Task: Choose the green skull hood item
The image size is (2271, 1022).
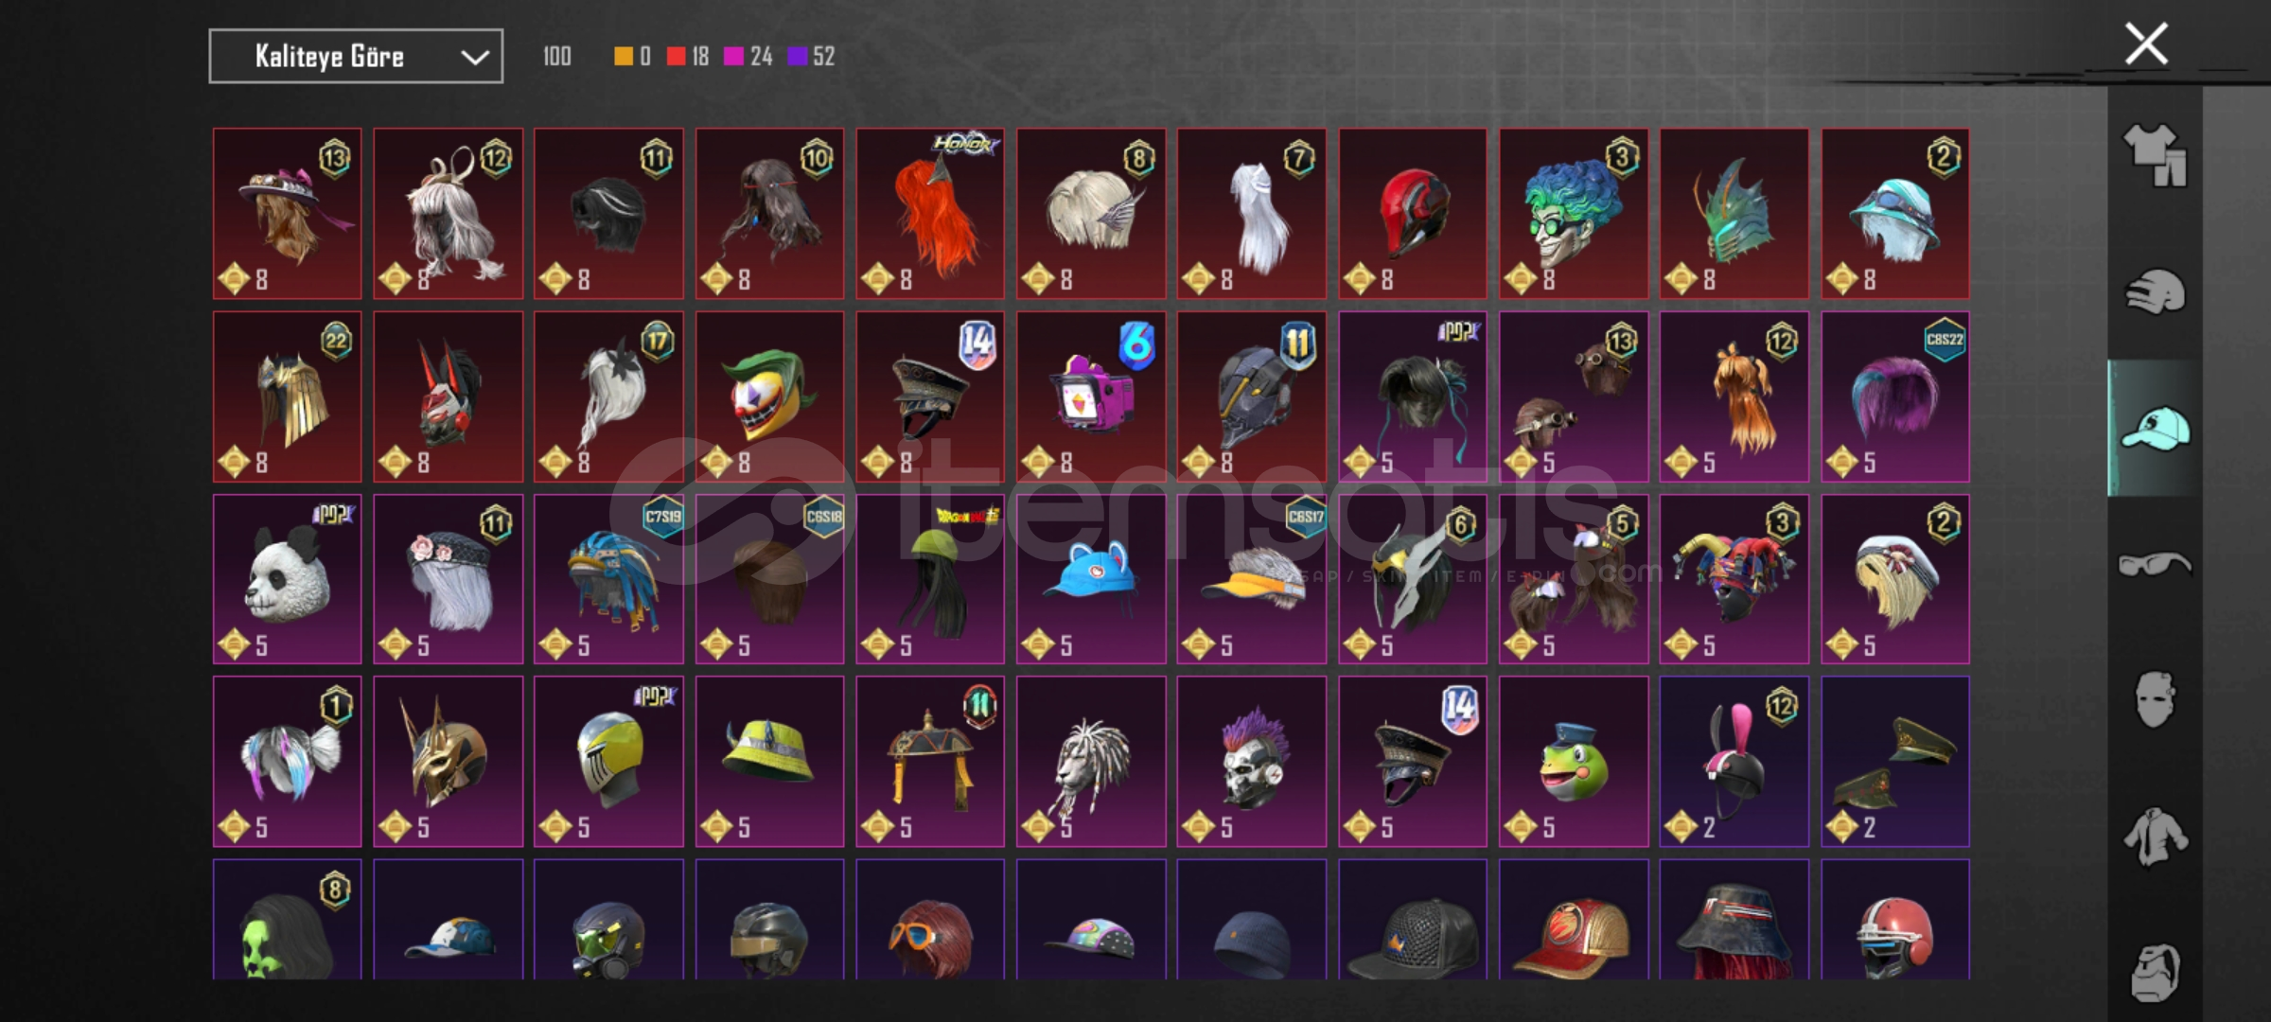Action: click(288, 920)
